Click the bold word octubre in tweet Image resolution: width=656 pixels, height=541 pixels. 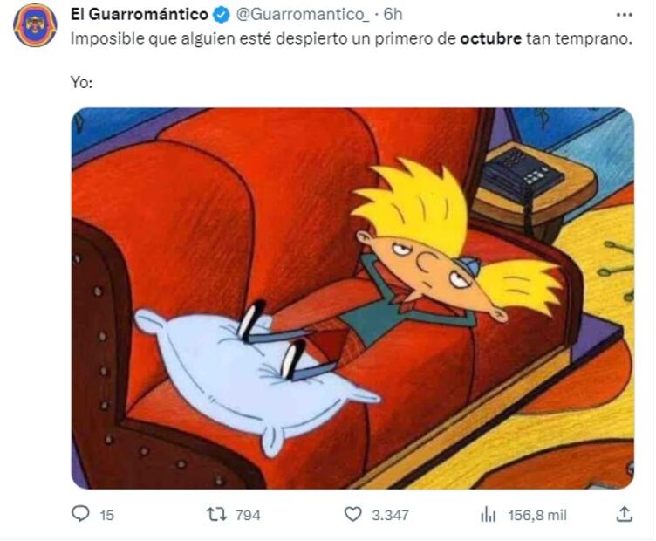pyautogui.click(x=491, y=38)
